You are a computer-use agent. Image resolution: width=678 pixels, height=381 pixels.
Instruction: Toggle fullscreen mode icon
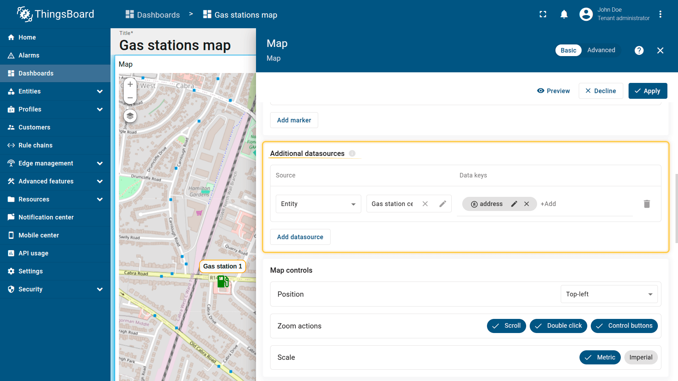(x=543, y=14)
